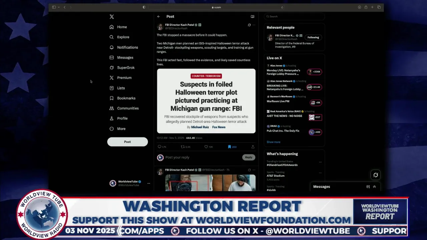Click the X search field
This screenshot has height=240, width=427.
[294, 16]
